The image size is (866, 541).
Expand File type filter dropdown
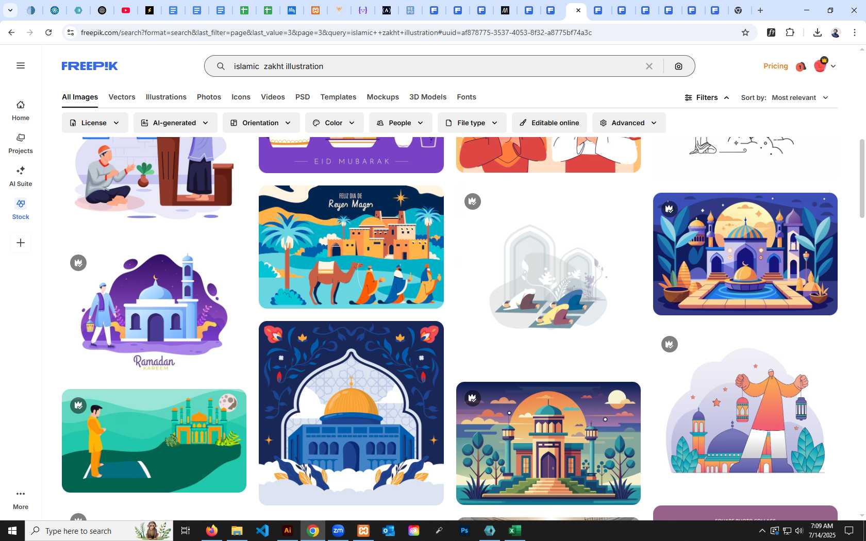472,123
